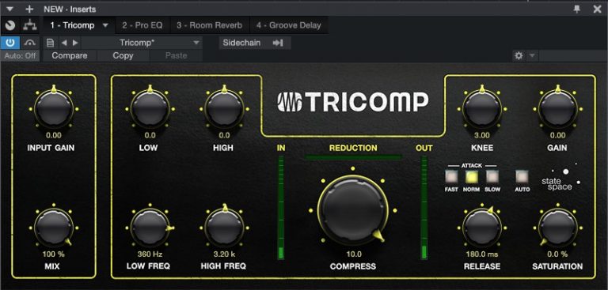Click the PreSonus Tricomp logo
The image size is (608, 290).
point(353,102)
